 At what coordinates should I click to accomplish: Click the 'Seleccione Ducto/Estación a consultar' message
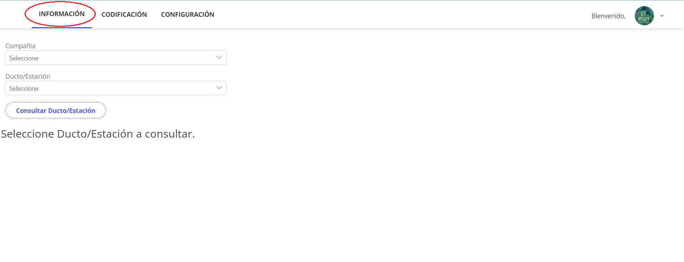(98, 134)
